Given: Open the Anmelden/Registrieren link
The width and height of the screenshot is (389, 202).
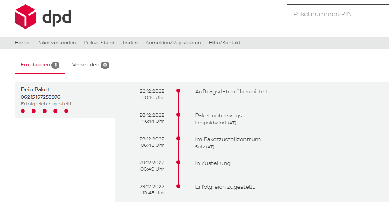Looking at the screenshot, I should (173, 43).
